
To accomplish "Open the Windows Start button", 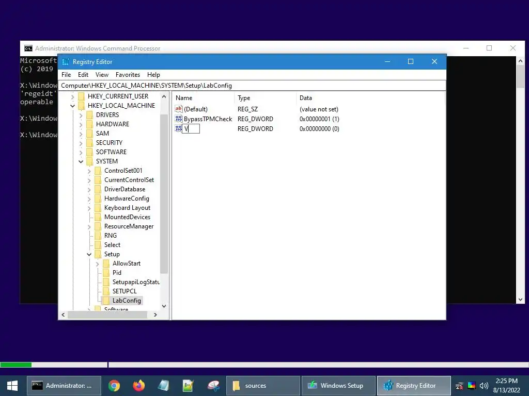I will 12,386.
